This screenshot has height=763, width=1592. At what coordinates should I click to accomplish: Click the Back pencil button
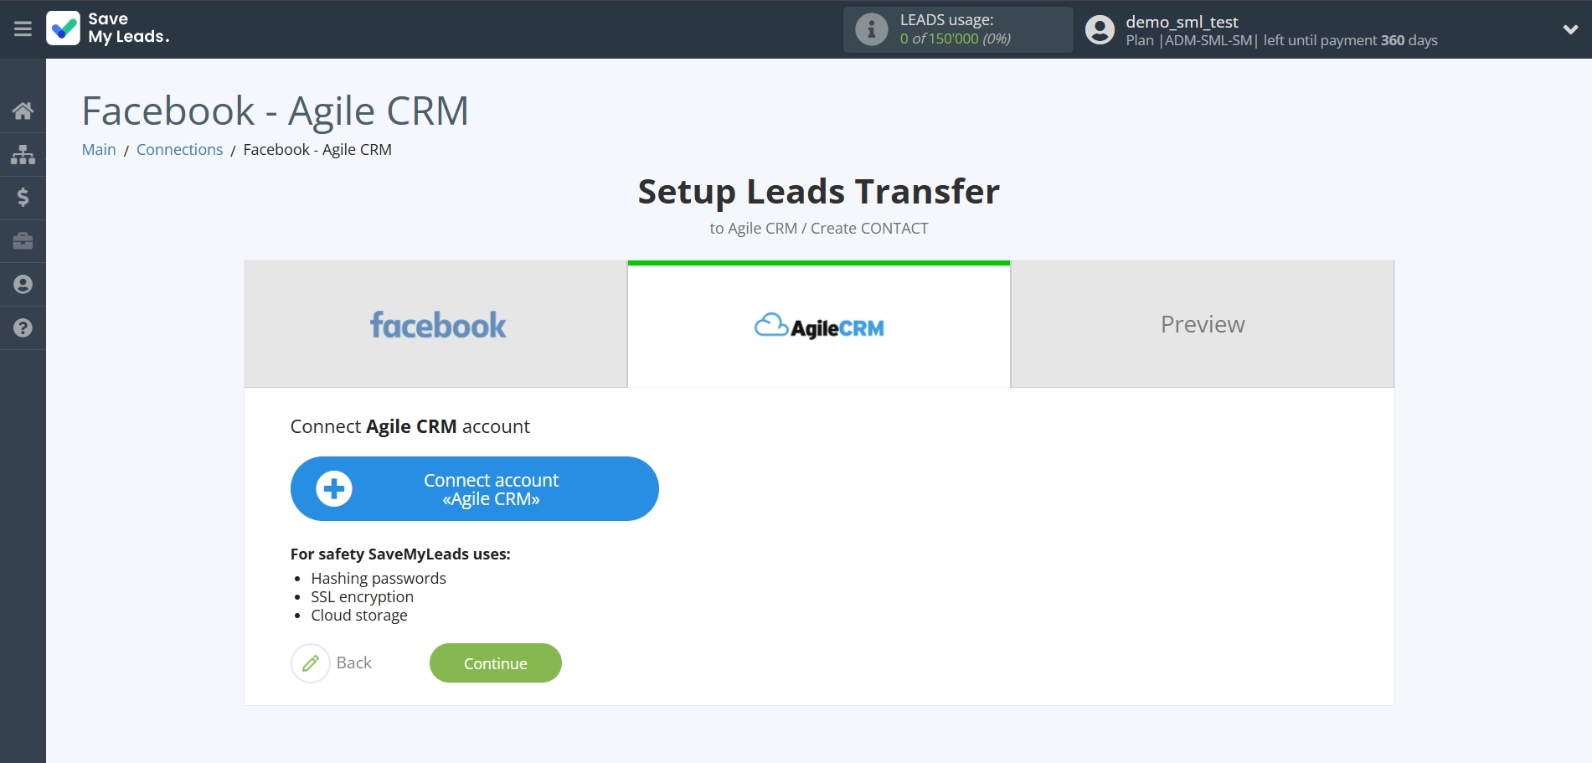point(311,663)
